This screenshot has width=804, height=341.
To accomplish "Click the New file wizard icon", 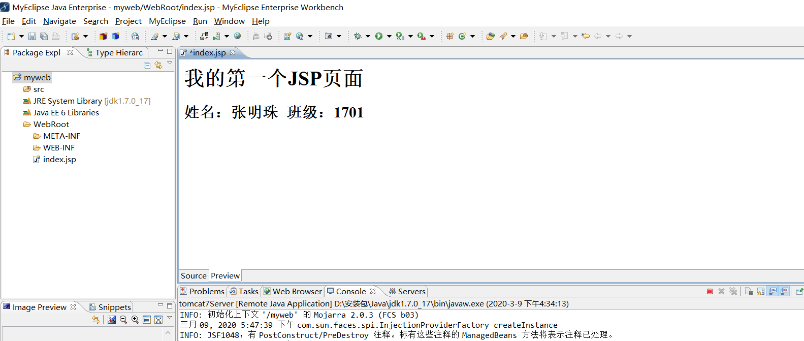I will pos(11,36).
